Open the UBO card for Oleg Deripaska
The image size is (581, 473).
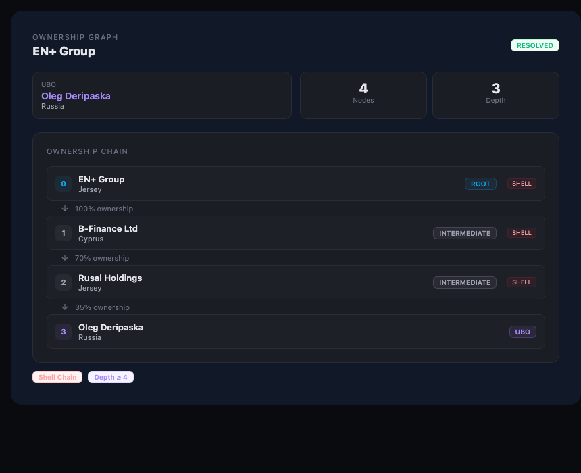[x=162, y=95]
